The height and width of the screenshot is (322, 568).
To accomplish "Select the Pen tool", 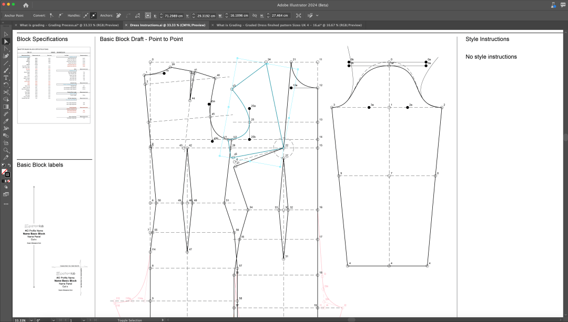I will click(6, 56).
